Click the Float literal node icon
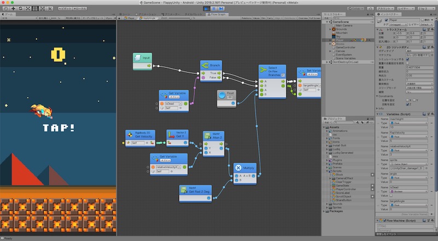 click(x=222, y=95)
